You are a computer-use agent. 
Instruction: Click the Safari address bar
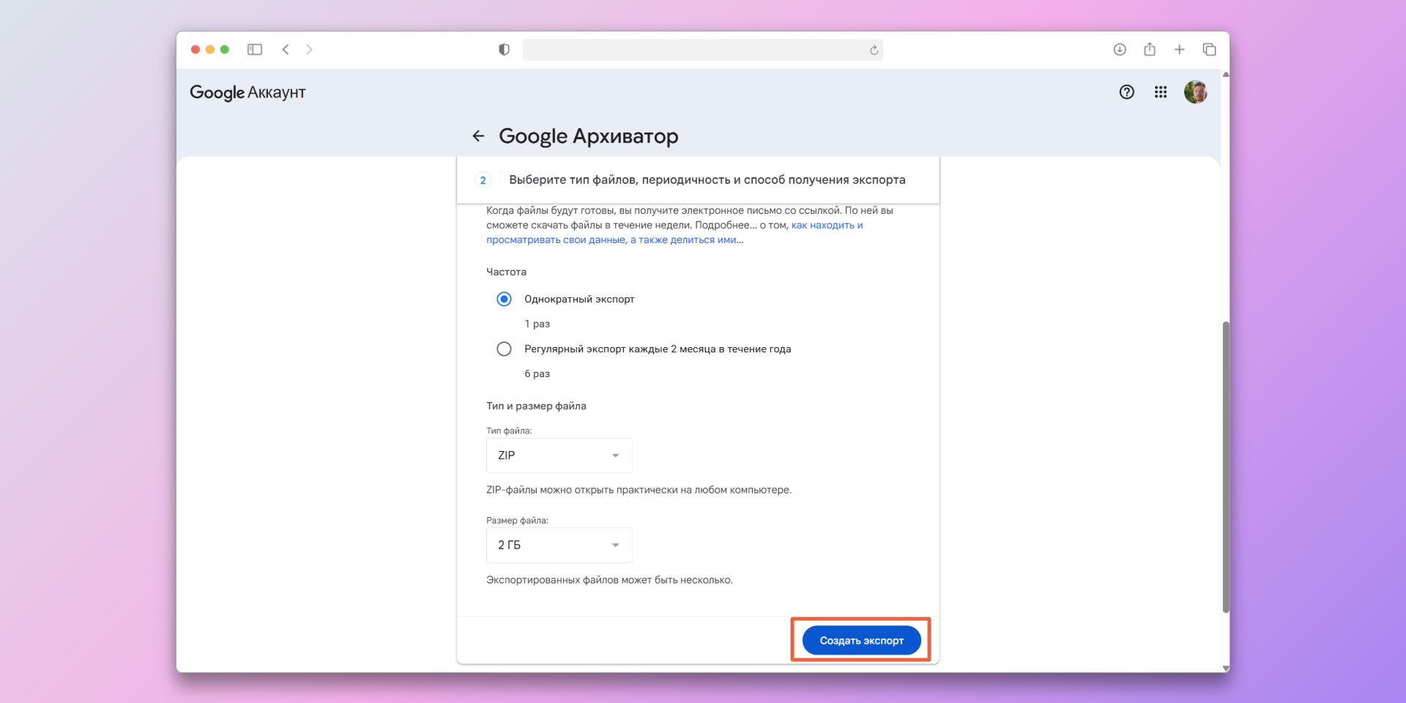[703, 50]
